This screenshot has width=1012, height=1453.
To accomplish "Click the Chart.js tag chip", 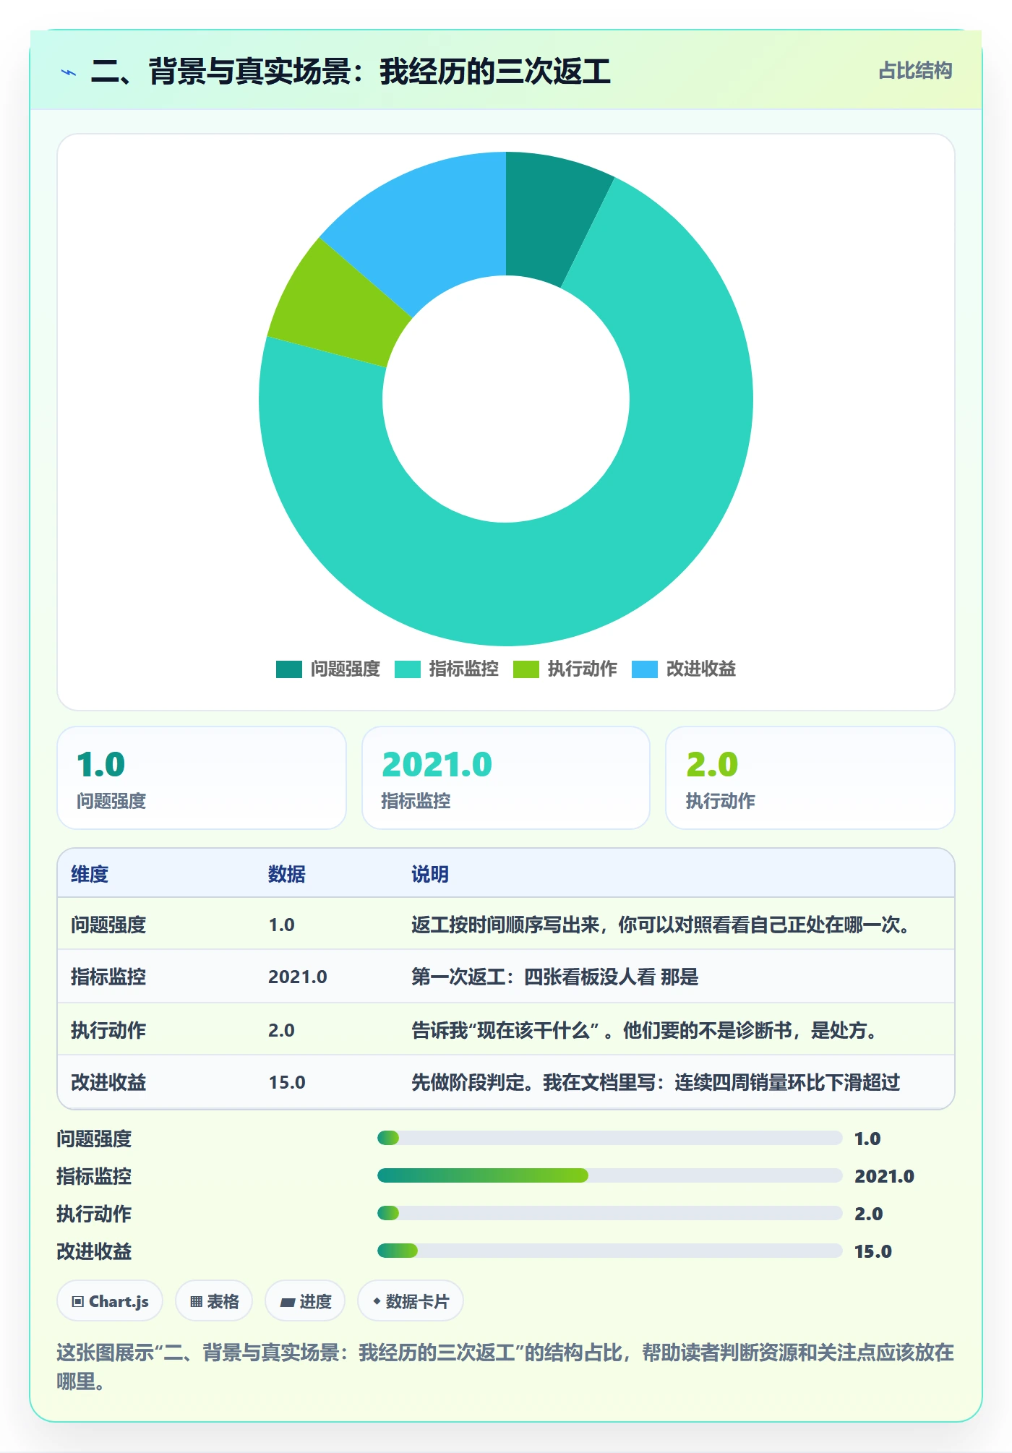I will 110,1301.
